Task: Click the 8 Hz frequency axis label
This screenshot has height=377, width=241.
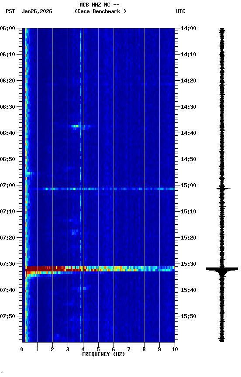Action: [144, 350]
